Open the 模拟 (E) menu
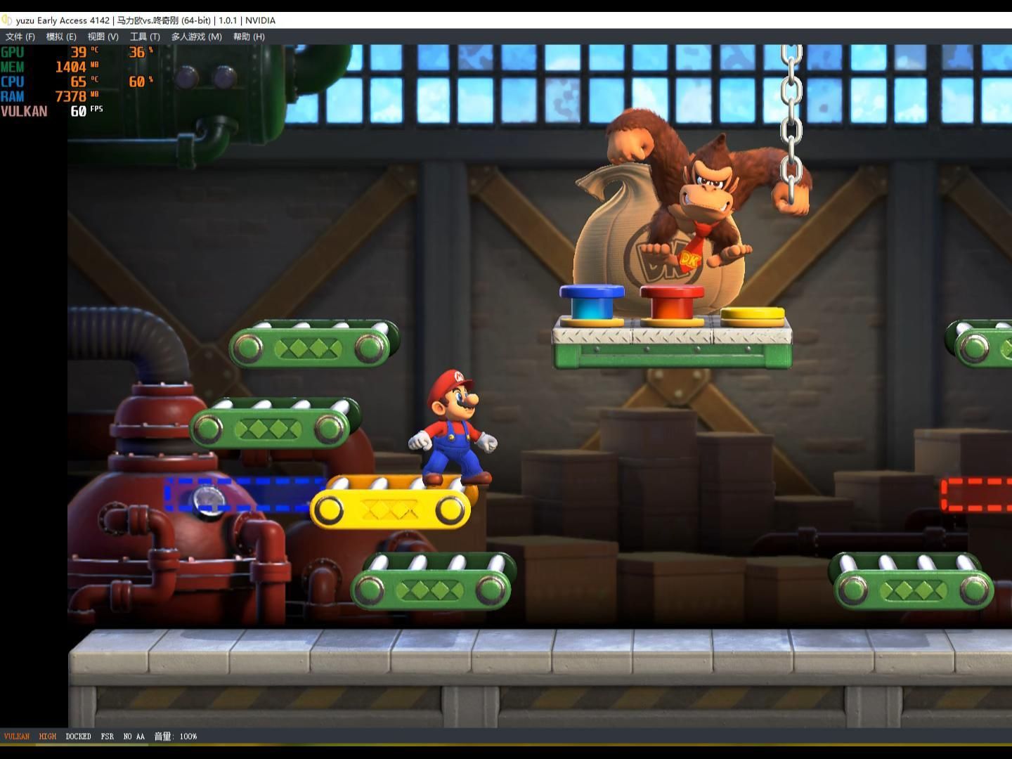The height and width of the screenshot is (759, 1012). [x=61, y=37]
